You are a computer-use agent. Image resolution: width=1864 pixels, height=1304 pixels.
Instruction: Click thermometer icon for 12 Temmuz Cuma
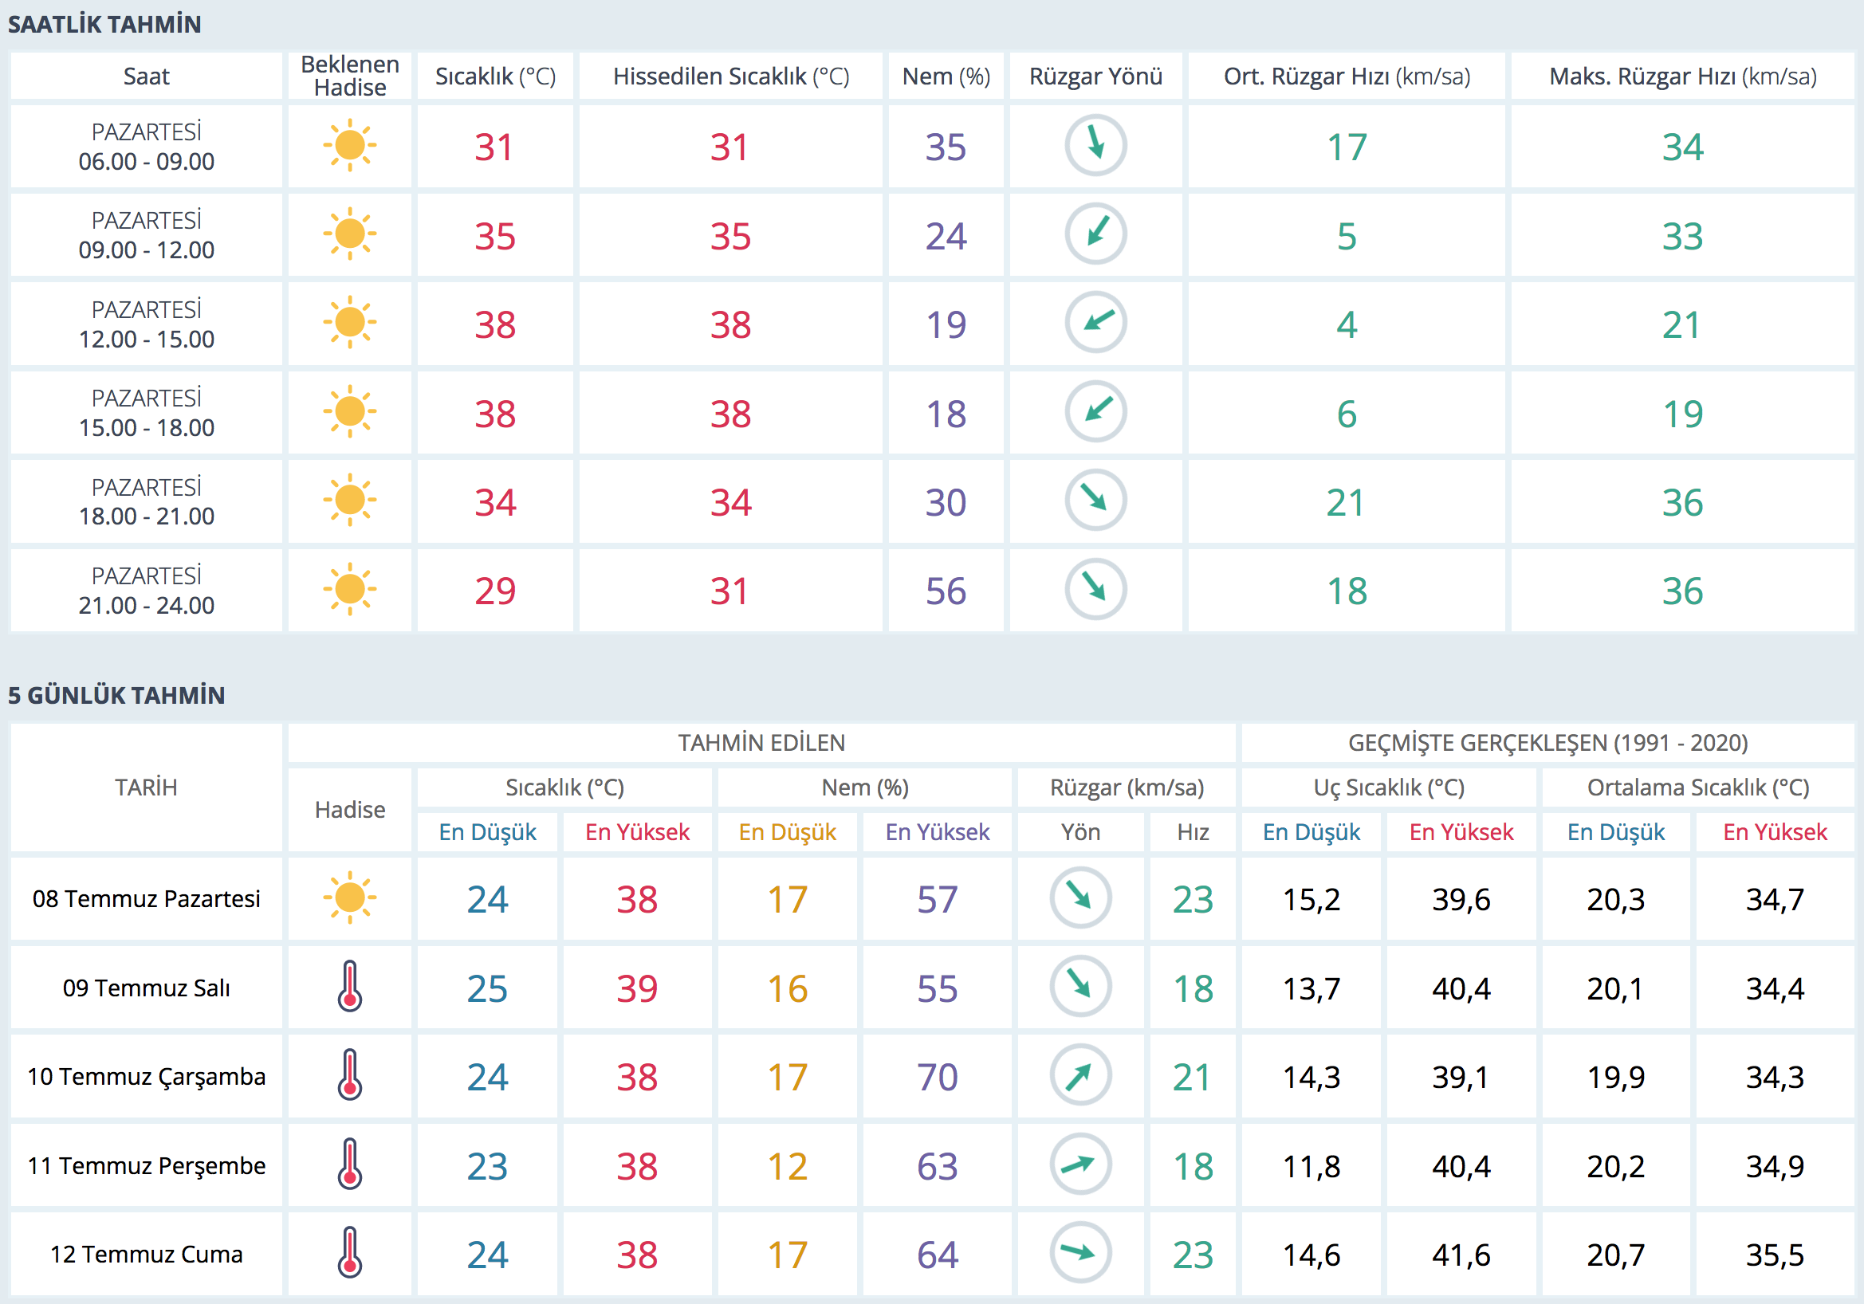[350, 1253]
